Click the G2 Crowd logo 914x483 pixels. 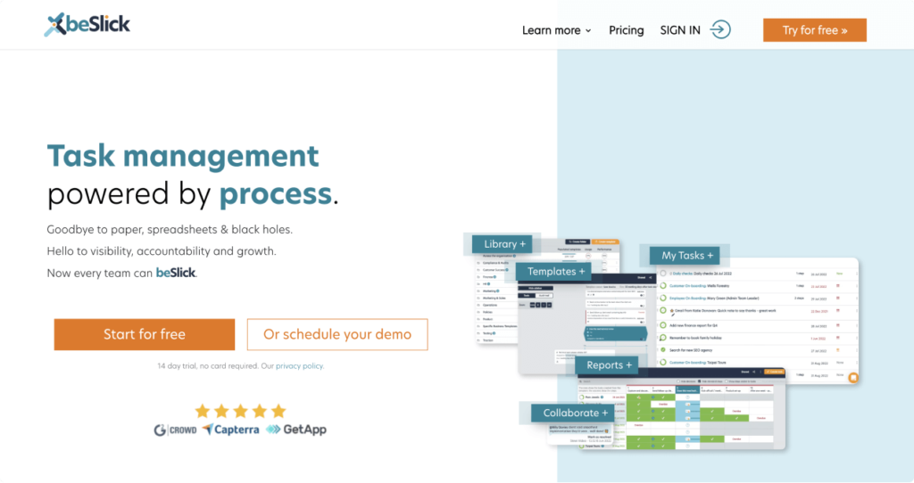(174, 430)
